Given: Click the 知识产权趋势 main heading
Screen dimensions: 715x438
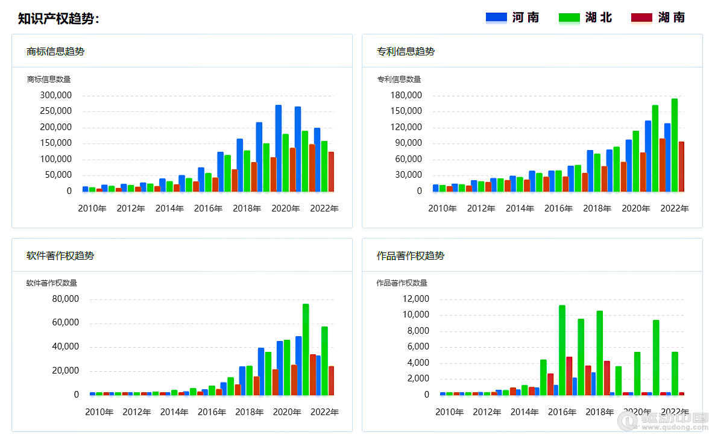Looking at the screenshot, I should click(58, 19).
